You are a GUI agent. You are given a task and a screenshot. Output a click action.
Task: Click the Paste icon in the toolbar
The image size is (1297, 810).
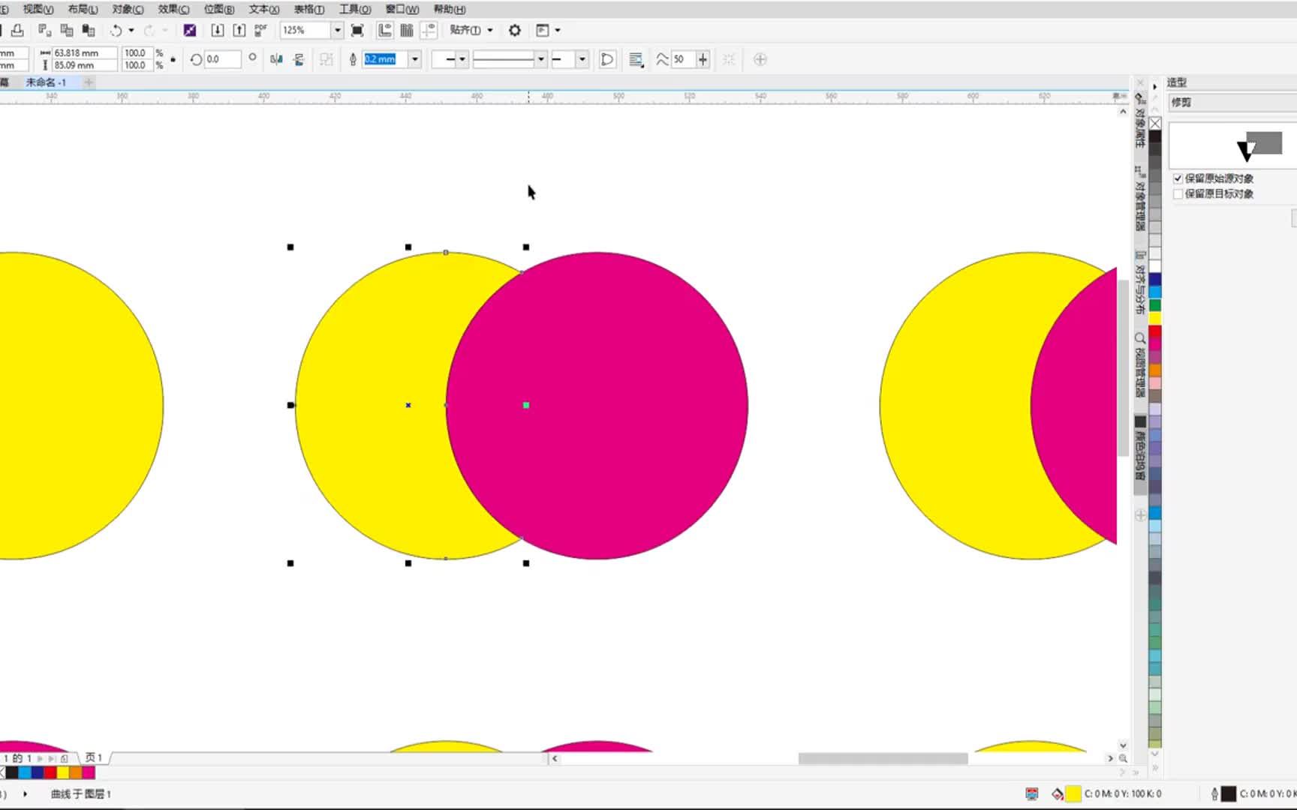pos(89,30)
